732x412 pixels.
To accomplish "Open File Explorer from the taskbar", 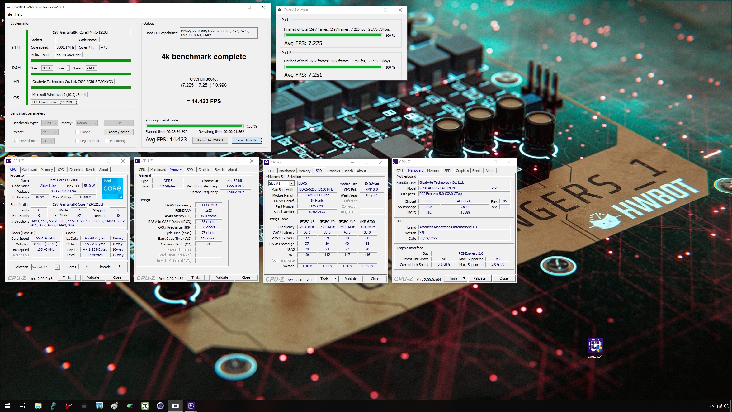I will (x=38, y=406).
